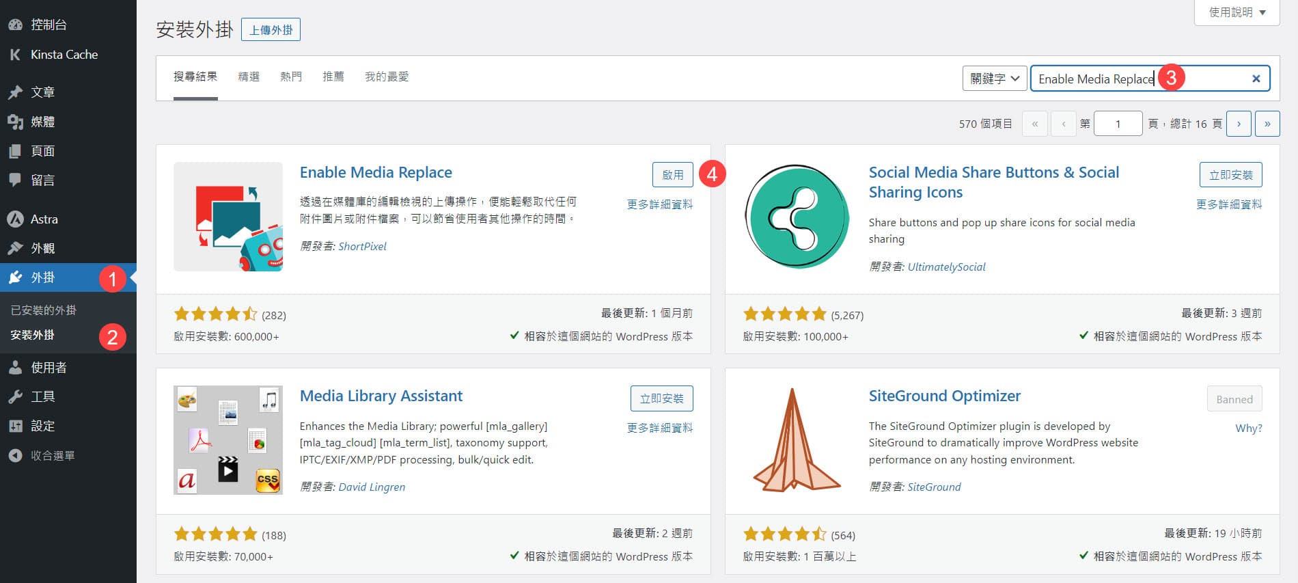Open Social Media Share Buttons title link
Viewport: 1298px width, 583px height.
(x=994, y=182)
